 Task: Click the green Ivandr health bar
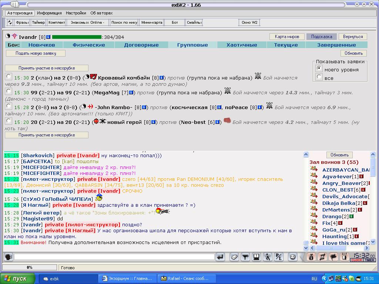click(x=77, y=37)
